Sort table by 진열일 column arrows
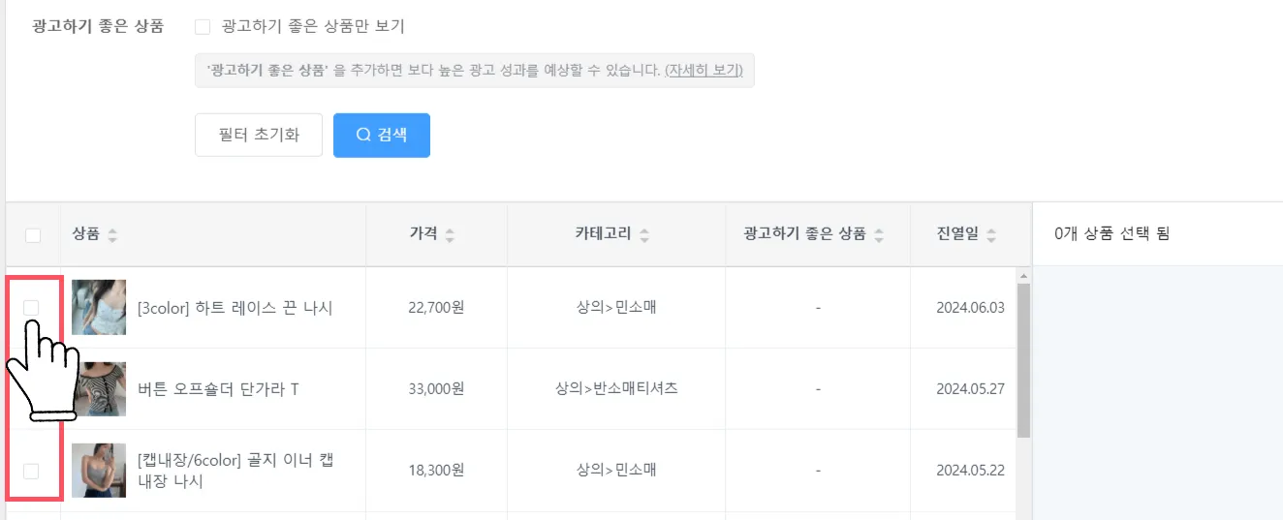Image resolution: width=1283 pixels, height=520 pixels. point(992,235)
